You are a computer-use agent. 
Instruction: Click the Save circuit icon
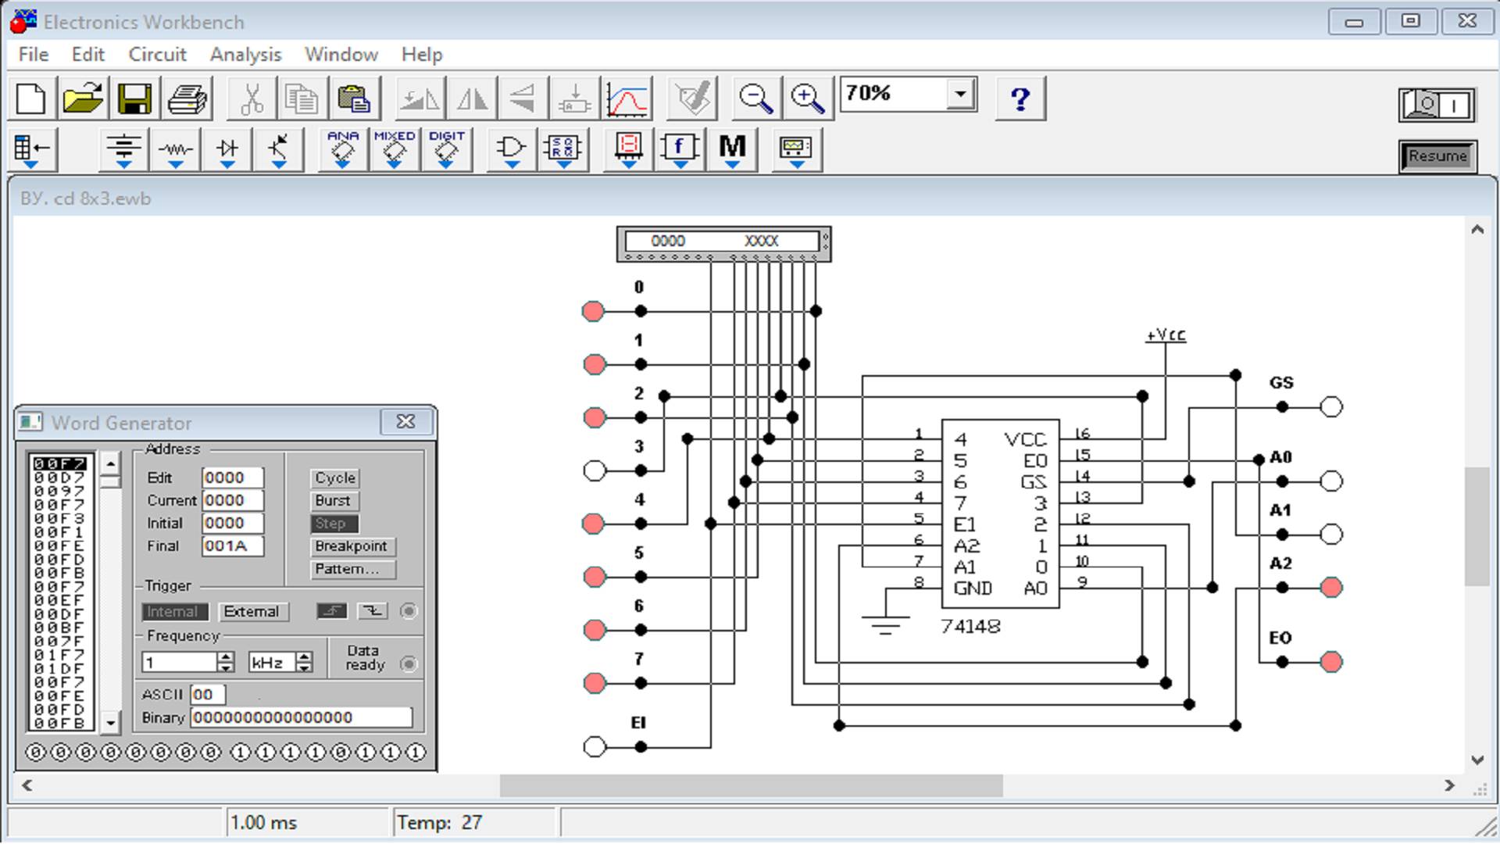[134, 99]
